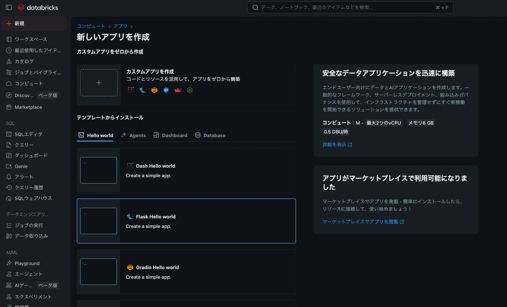
Task: Open the エクスペリメント flask icon
Action: click(9, 297)
